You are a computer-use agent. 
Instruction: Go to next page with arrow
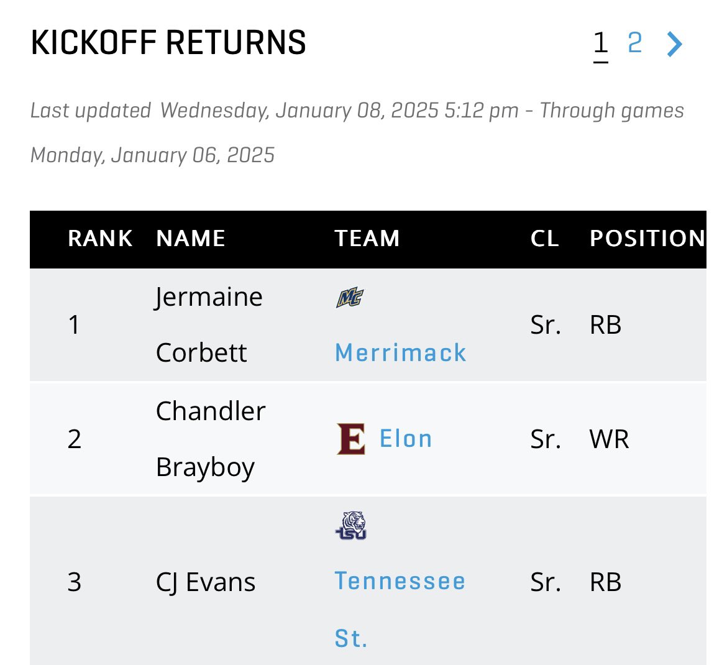(x=675, y=44)
